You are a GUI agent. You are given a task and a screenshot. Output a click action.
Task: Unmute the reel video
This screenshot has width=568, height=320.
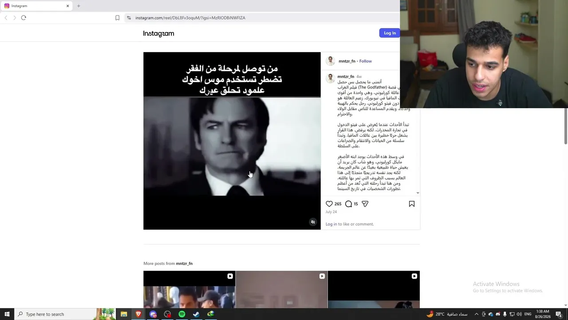pyautogui.click(x=313, y=222)
